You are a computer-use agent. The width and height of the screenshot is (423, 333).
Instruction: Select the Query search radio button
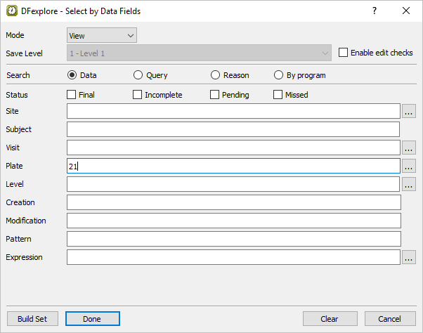pos(138,75)
